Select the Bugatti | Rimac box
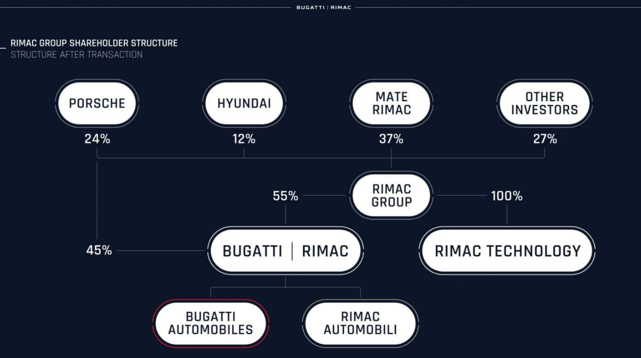641x358 pixels. pos(286,251)
